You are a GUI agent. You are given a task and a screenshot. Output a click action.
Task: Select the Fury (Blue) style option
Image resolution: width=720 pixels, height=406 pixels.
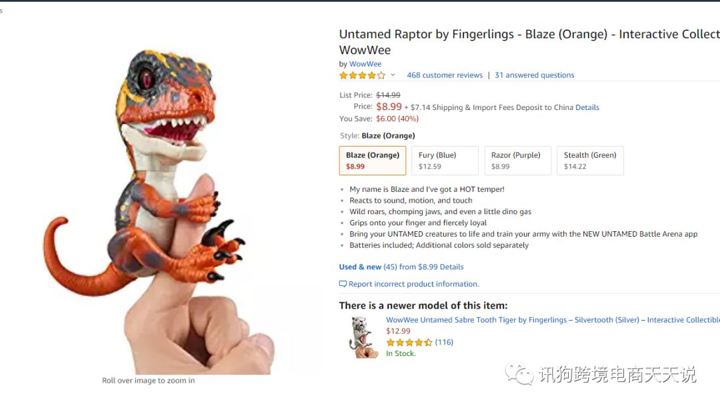point(445,161)
